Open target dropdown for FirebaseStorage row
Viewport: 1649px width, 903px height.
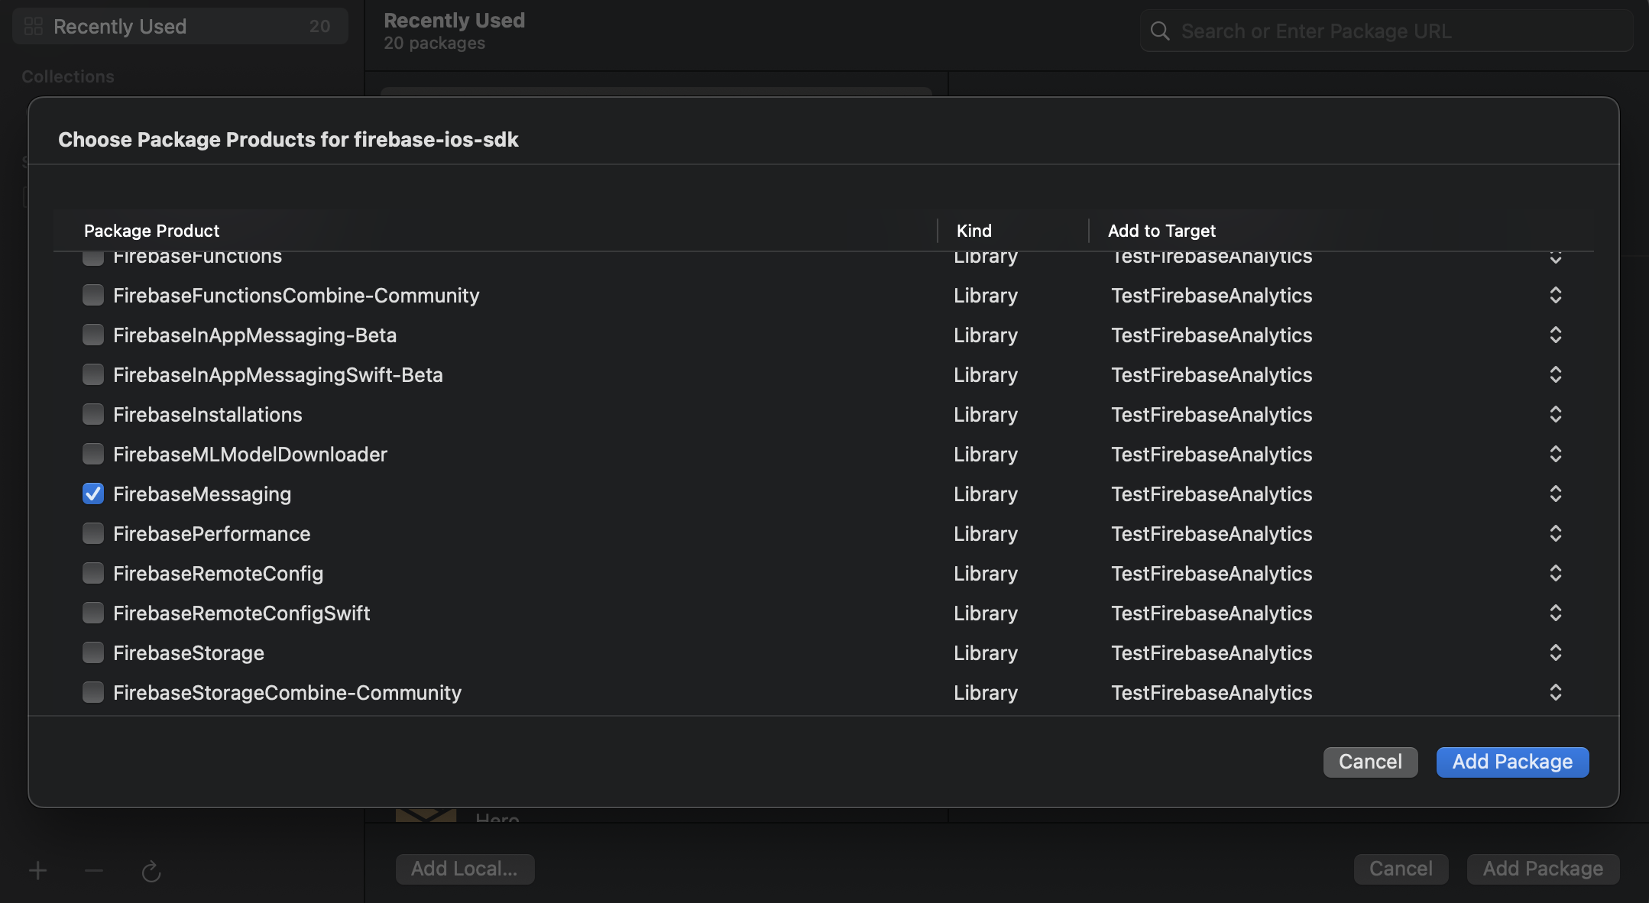[1555, 653]
